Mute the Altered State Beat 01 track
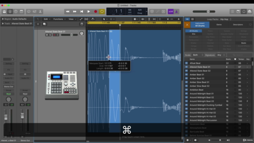Image resolution: width=254 pixels, height=143 pixels. 47,35
